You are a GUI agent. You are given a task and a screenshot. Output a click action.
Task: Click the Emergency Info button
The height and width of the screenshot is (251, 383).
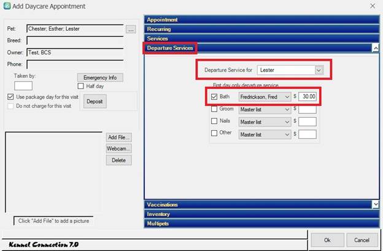pyautogui.click(x=100, y=78)
